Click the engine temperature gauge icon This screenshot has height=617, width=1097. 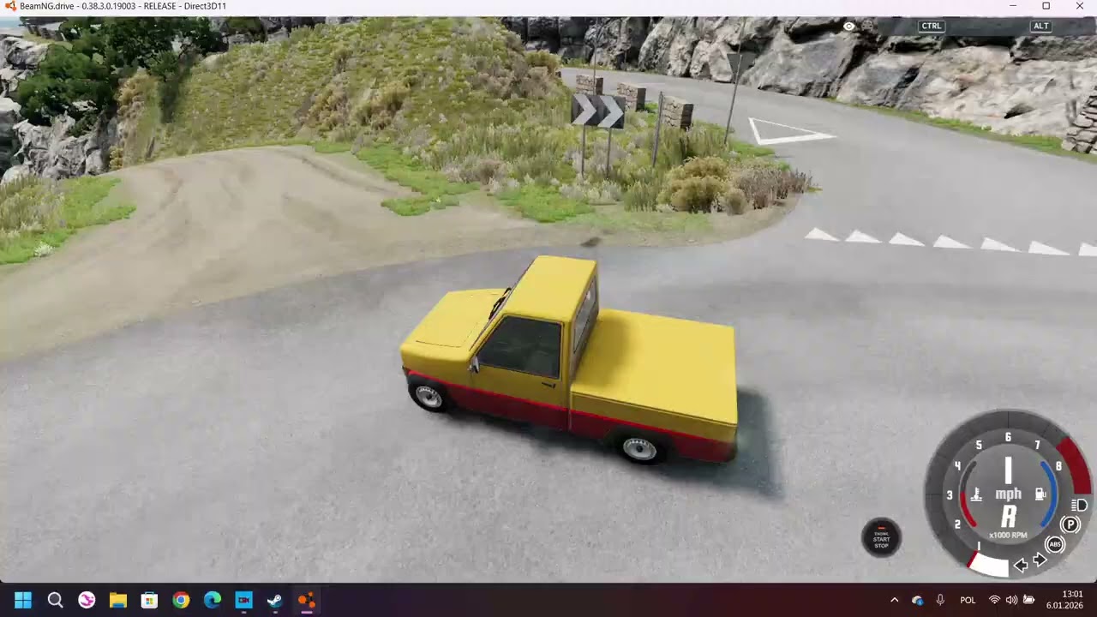975,494
